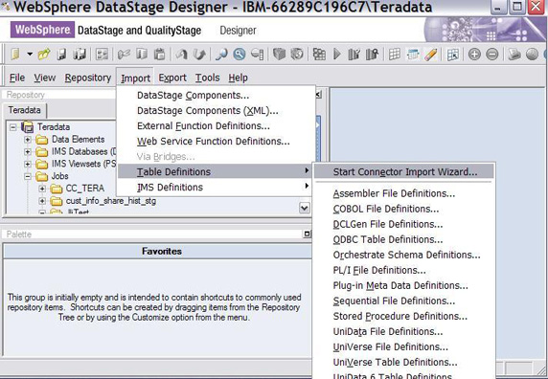Open the File menu
The height and width of the screenshot is (379, 548).
coord(17,78)
